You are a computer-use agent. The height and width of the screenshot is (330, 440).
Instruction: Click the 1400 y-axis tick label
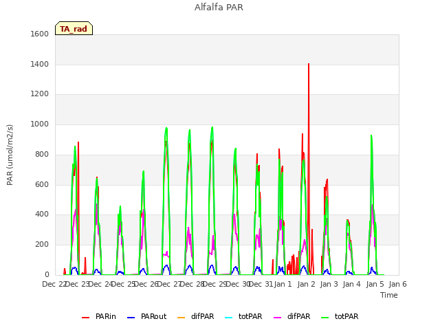tap(40, 64)
